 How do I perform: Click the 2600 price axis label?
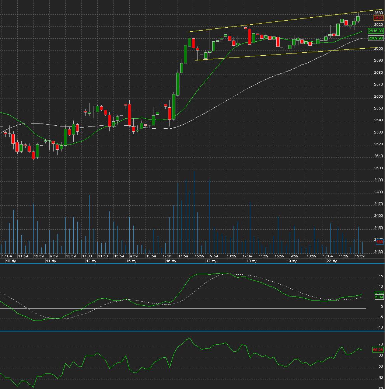(x=378, y=48)
